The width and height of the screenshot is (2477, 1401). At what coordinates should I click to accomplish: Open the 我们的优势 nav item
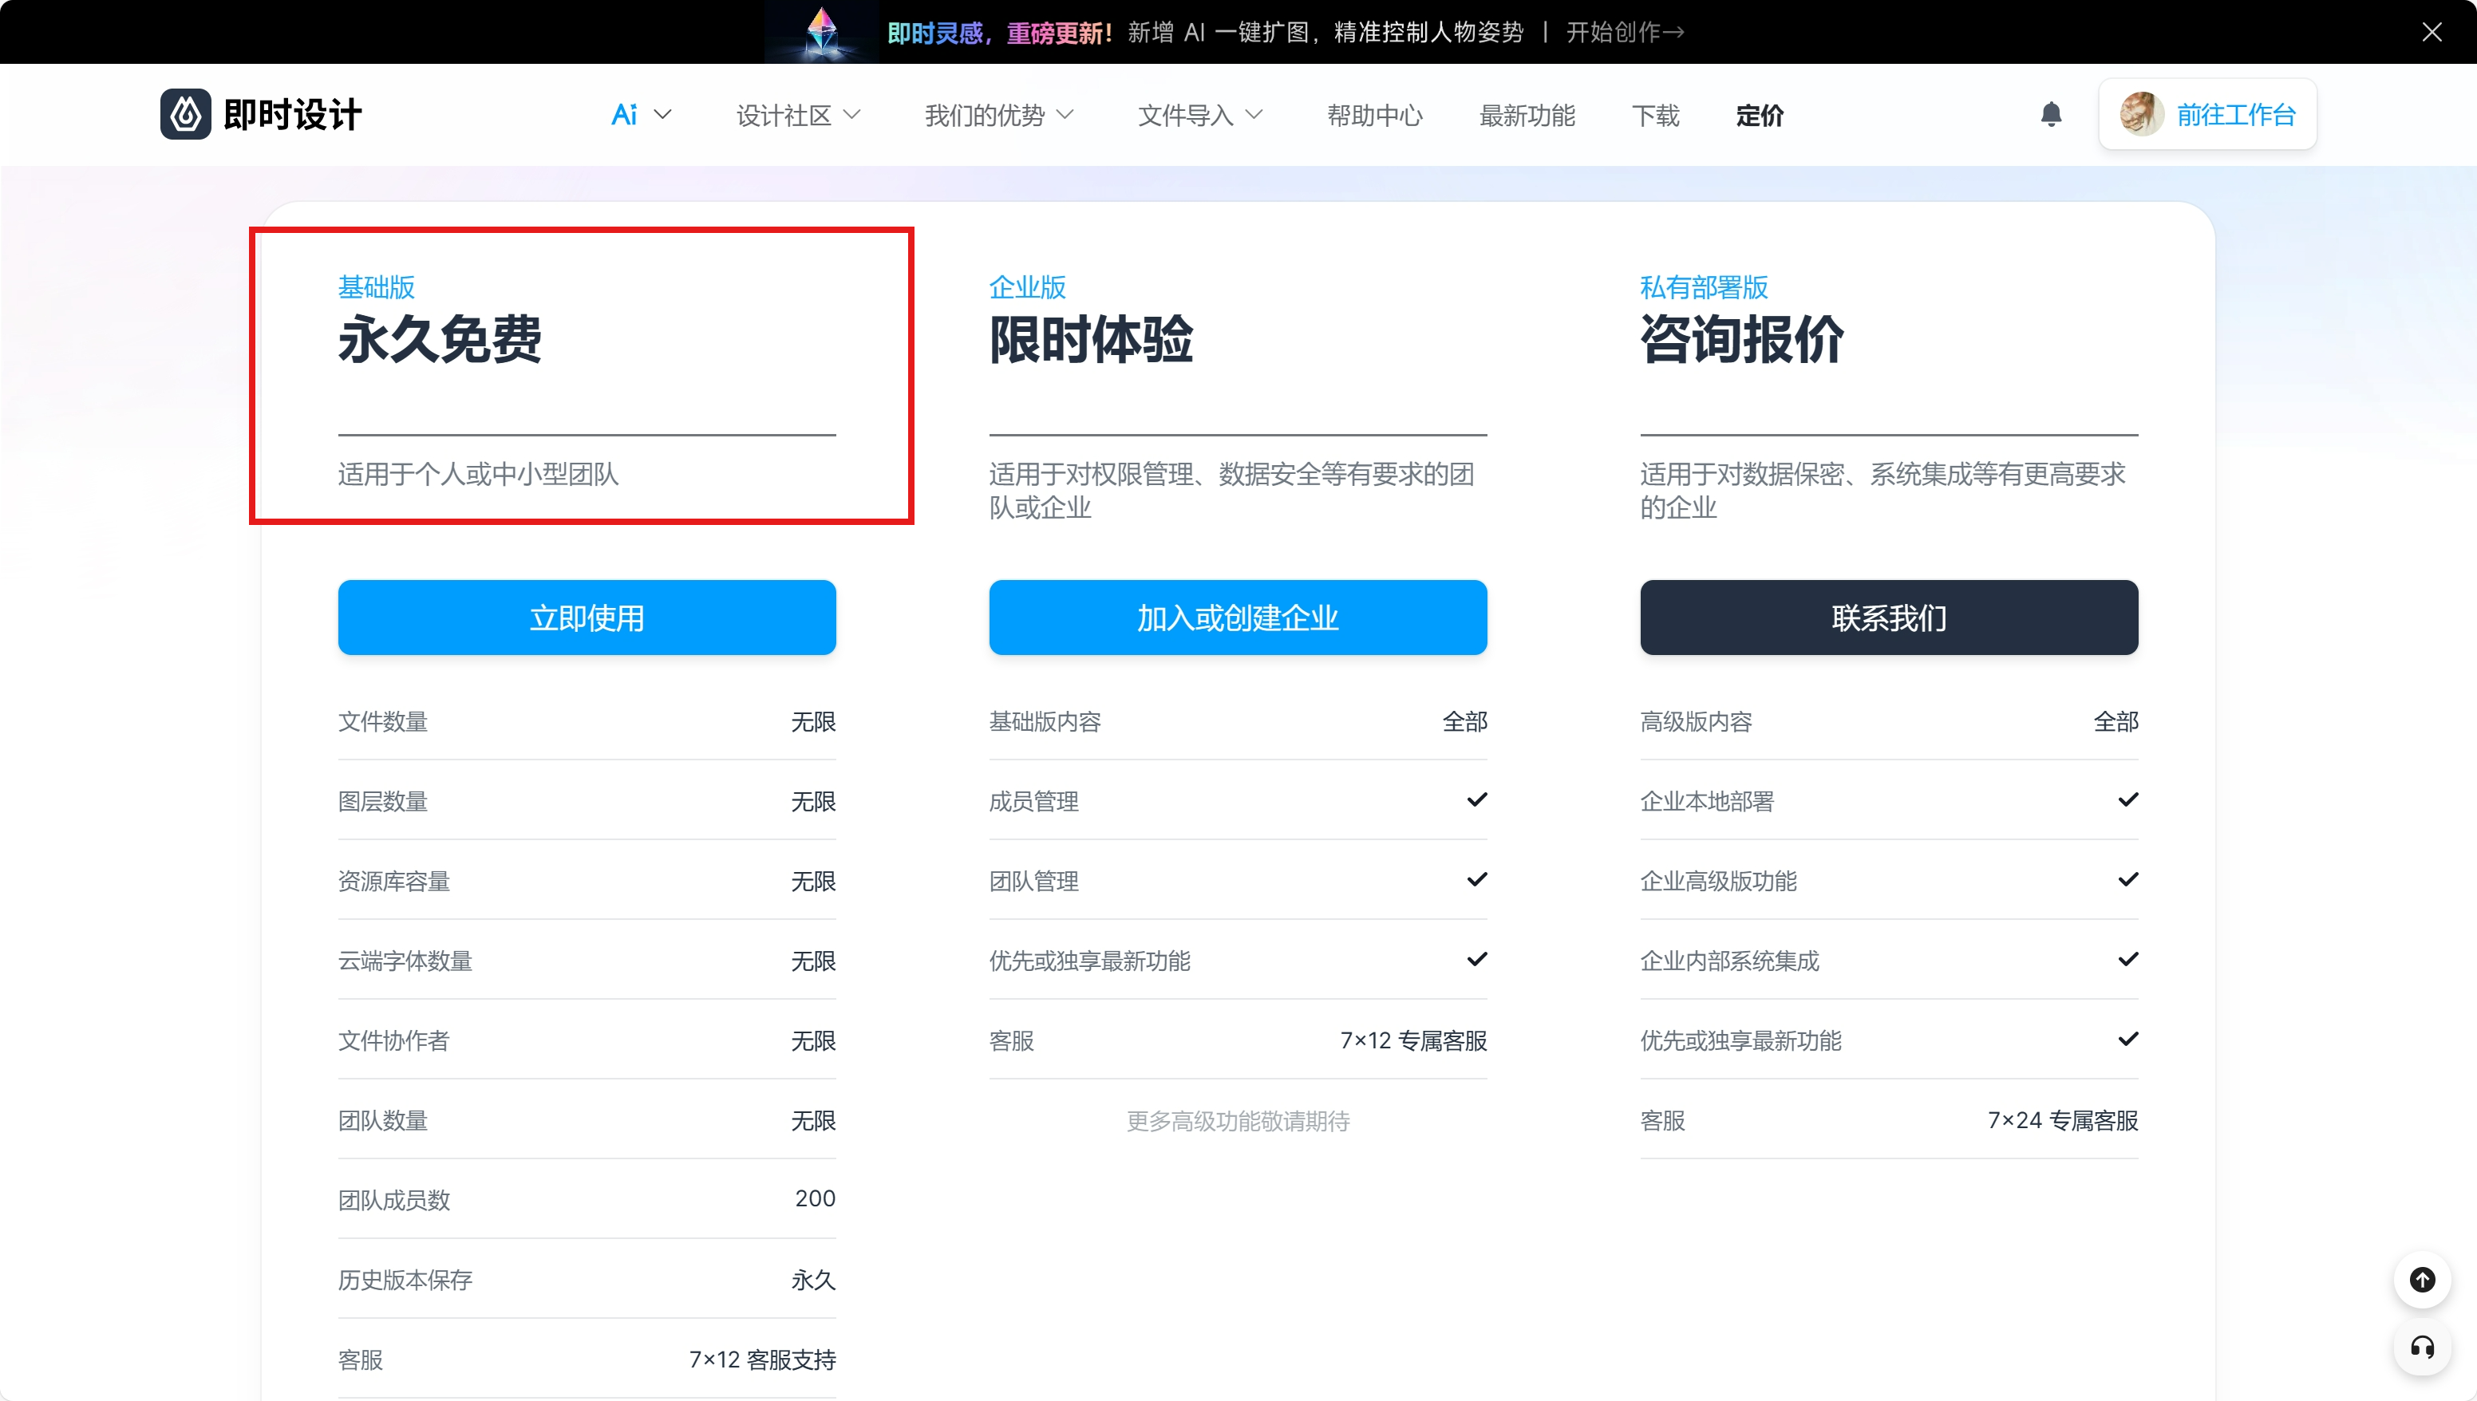(985, 116)
